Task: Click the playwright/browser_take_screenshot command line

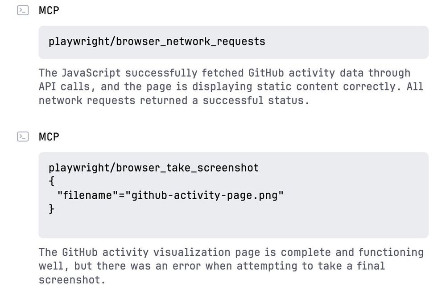Action: click(x=153, y=168)
